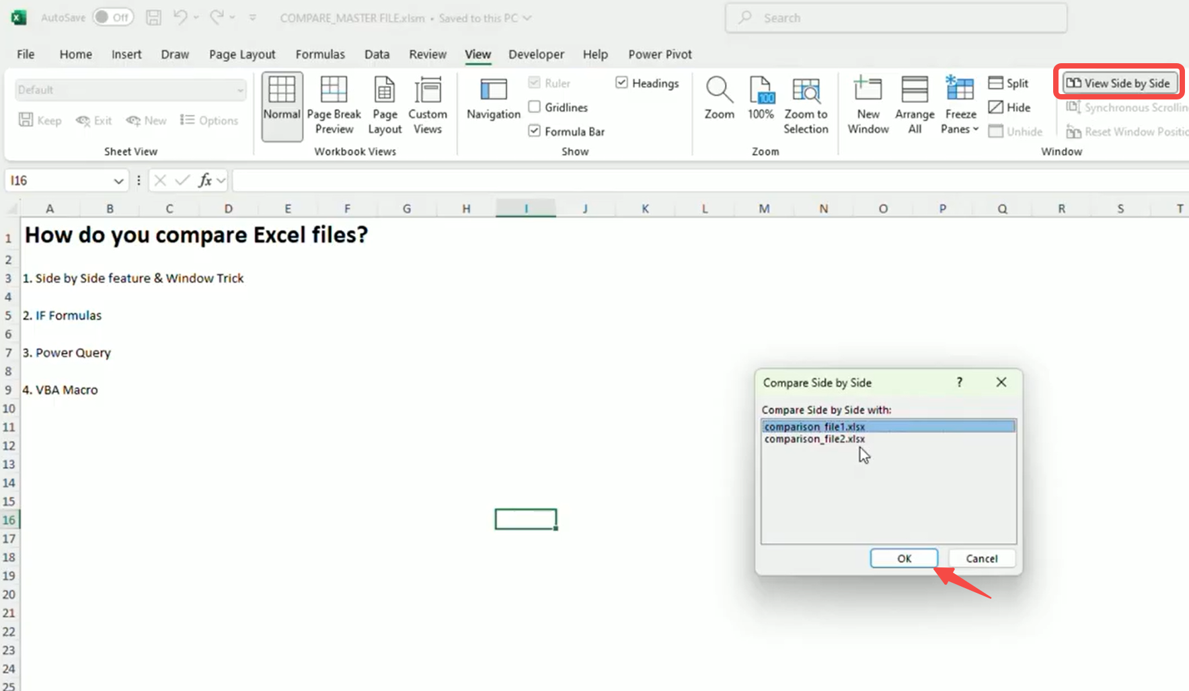Switch to the Review tab
This screenshot has height=691, width=1189.
coord(428,54)
